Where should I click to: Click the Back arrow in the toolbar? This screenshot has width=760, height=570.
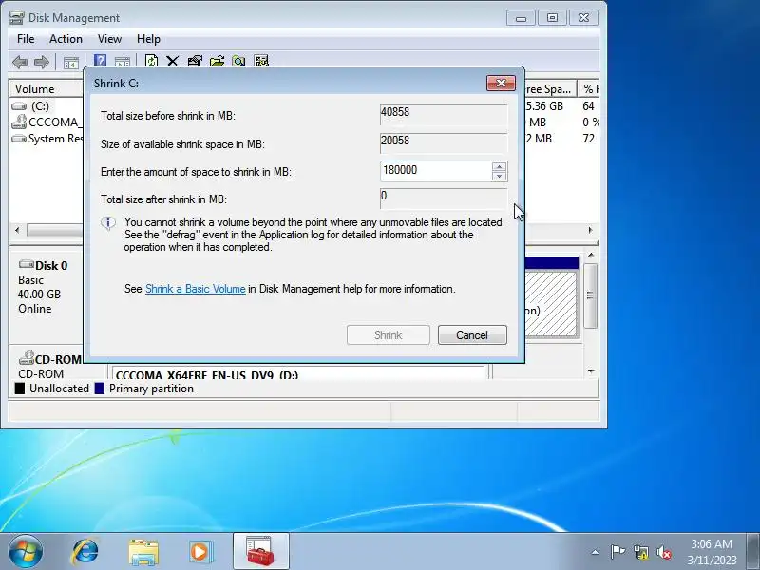point(20,62)
